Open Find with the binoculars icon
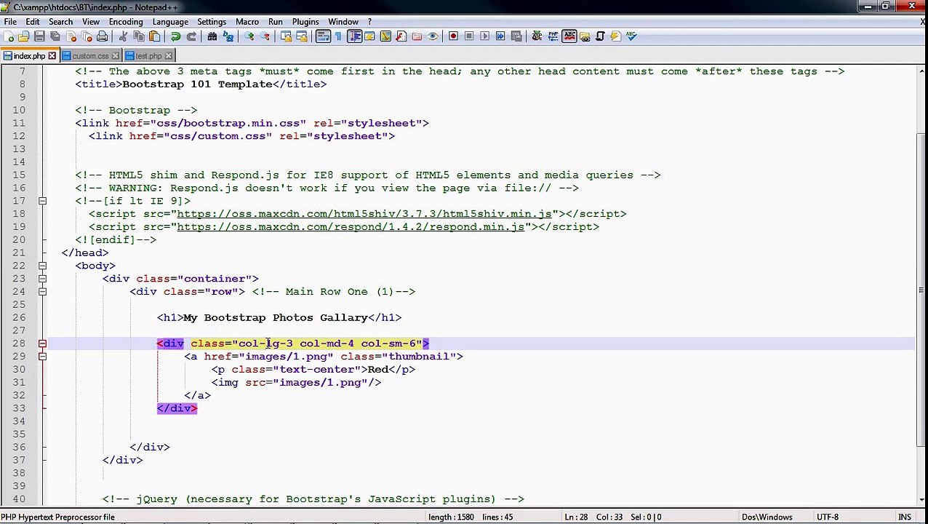The height and width of the screenshot is (524, 928). [x=212, y=36]
